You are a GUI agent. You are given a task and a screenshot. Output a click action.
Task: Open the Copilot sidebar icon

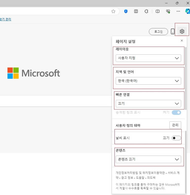(188, 11)
